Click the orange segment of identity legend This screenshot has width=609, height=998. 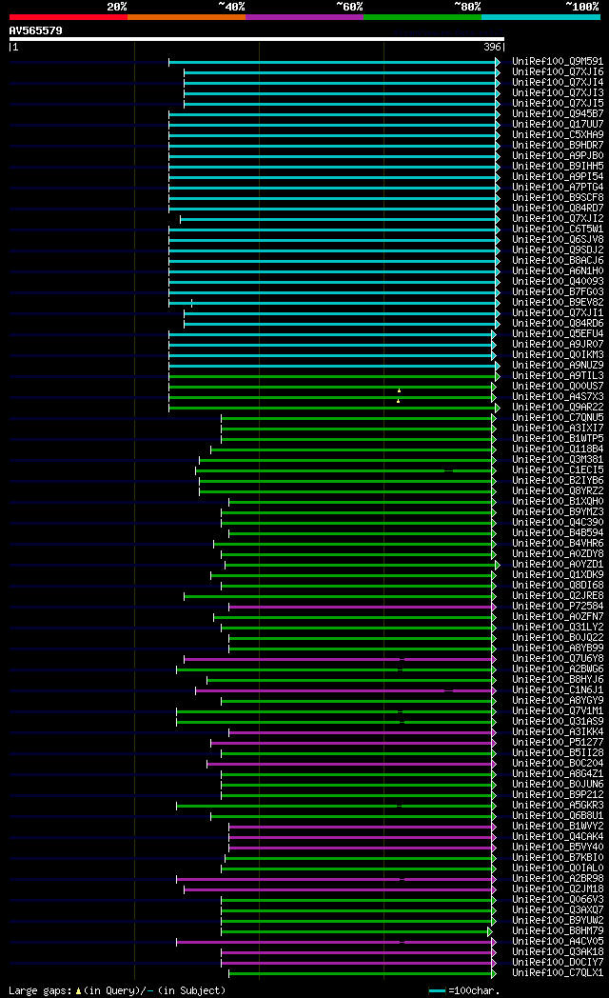pyautogui.click(x=187, y=17)
